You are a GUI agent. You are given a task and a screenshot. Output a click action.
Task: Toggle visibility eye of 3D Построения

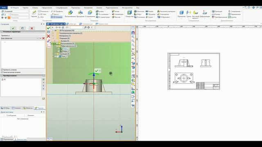coord(55,31)
